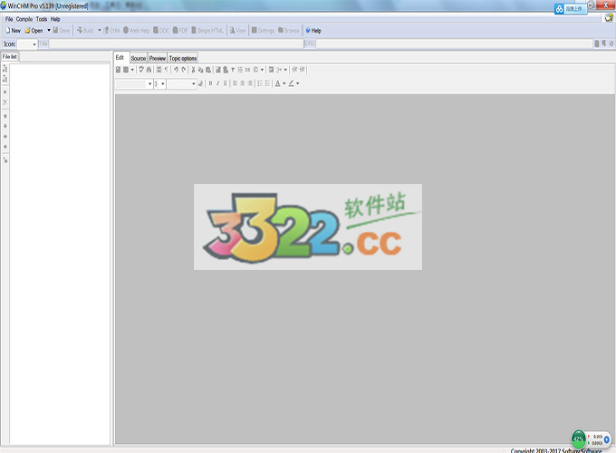Click the X delete icon in File list sidebar
Image resolution: width=616 pixels, height=453 pixels.
[x=5, y=102]
